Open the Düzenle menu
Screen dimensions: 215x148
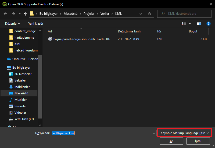(x=12, y=24)
